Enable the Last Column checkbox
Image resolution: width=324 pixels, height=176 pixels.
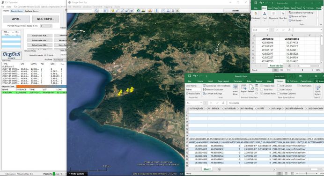click(x=278, y=89)
